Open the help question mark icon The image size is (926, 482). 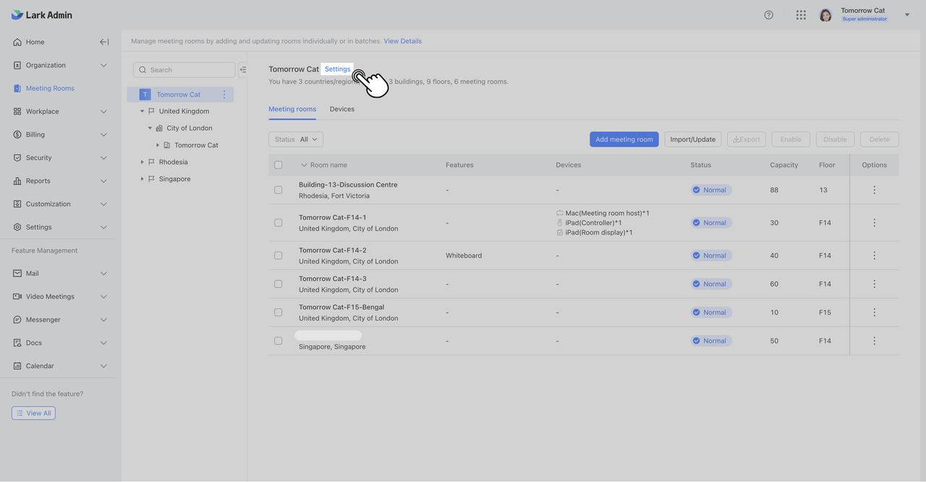point(768,15)
